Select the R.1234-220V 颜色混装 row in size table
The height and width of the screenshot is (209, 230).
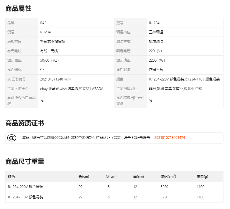pos(114,187)
